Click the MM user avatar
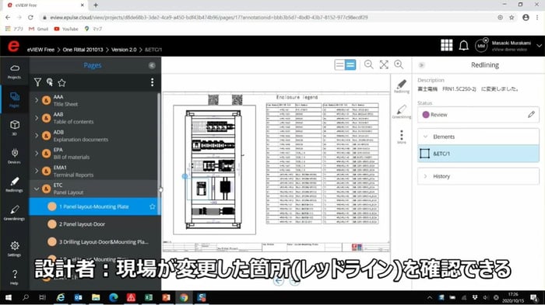 (481, 46)
